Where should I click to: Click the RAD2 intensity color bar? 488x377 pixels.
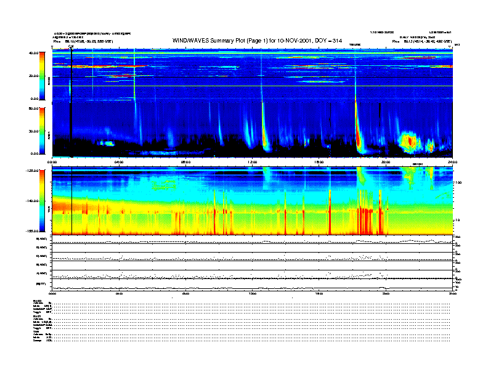(x=42, y=76)
